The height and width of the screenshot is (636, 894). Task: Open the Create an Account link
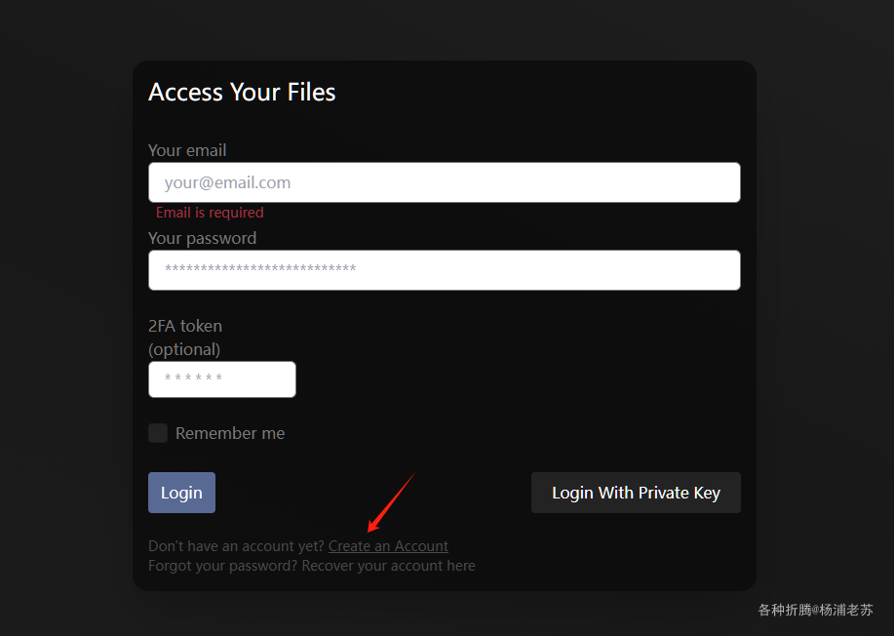[388, 546]
